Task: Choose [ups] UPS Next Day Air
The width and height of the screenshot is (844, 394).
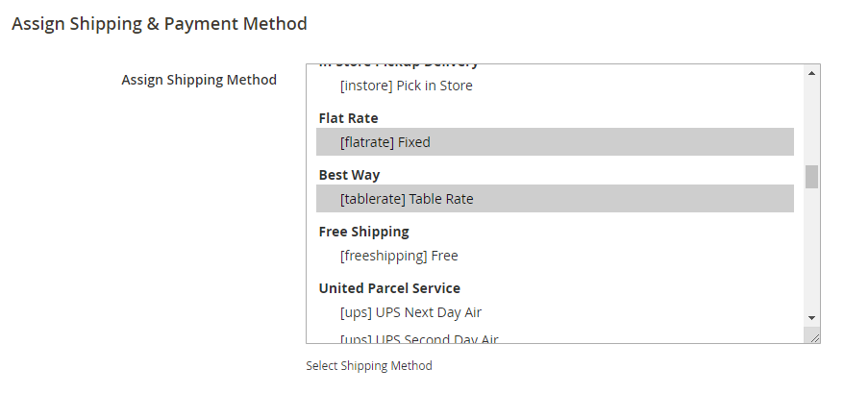Action: pyautogui.click(x=410, y=312)
